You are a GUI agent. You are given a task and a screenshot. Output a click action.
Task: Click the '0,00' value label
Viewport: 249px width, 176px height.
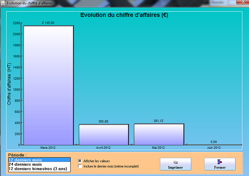(x=214, y=142)
